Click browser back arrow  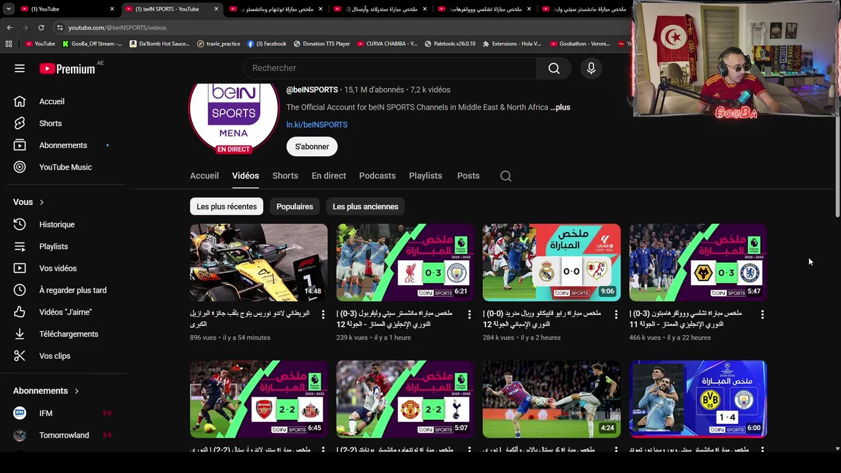[x=9, y=28]
